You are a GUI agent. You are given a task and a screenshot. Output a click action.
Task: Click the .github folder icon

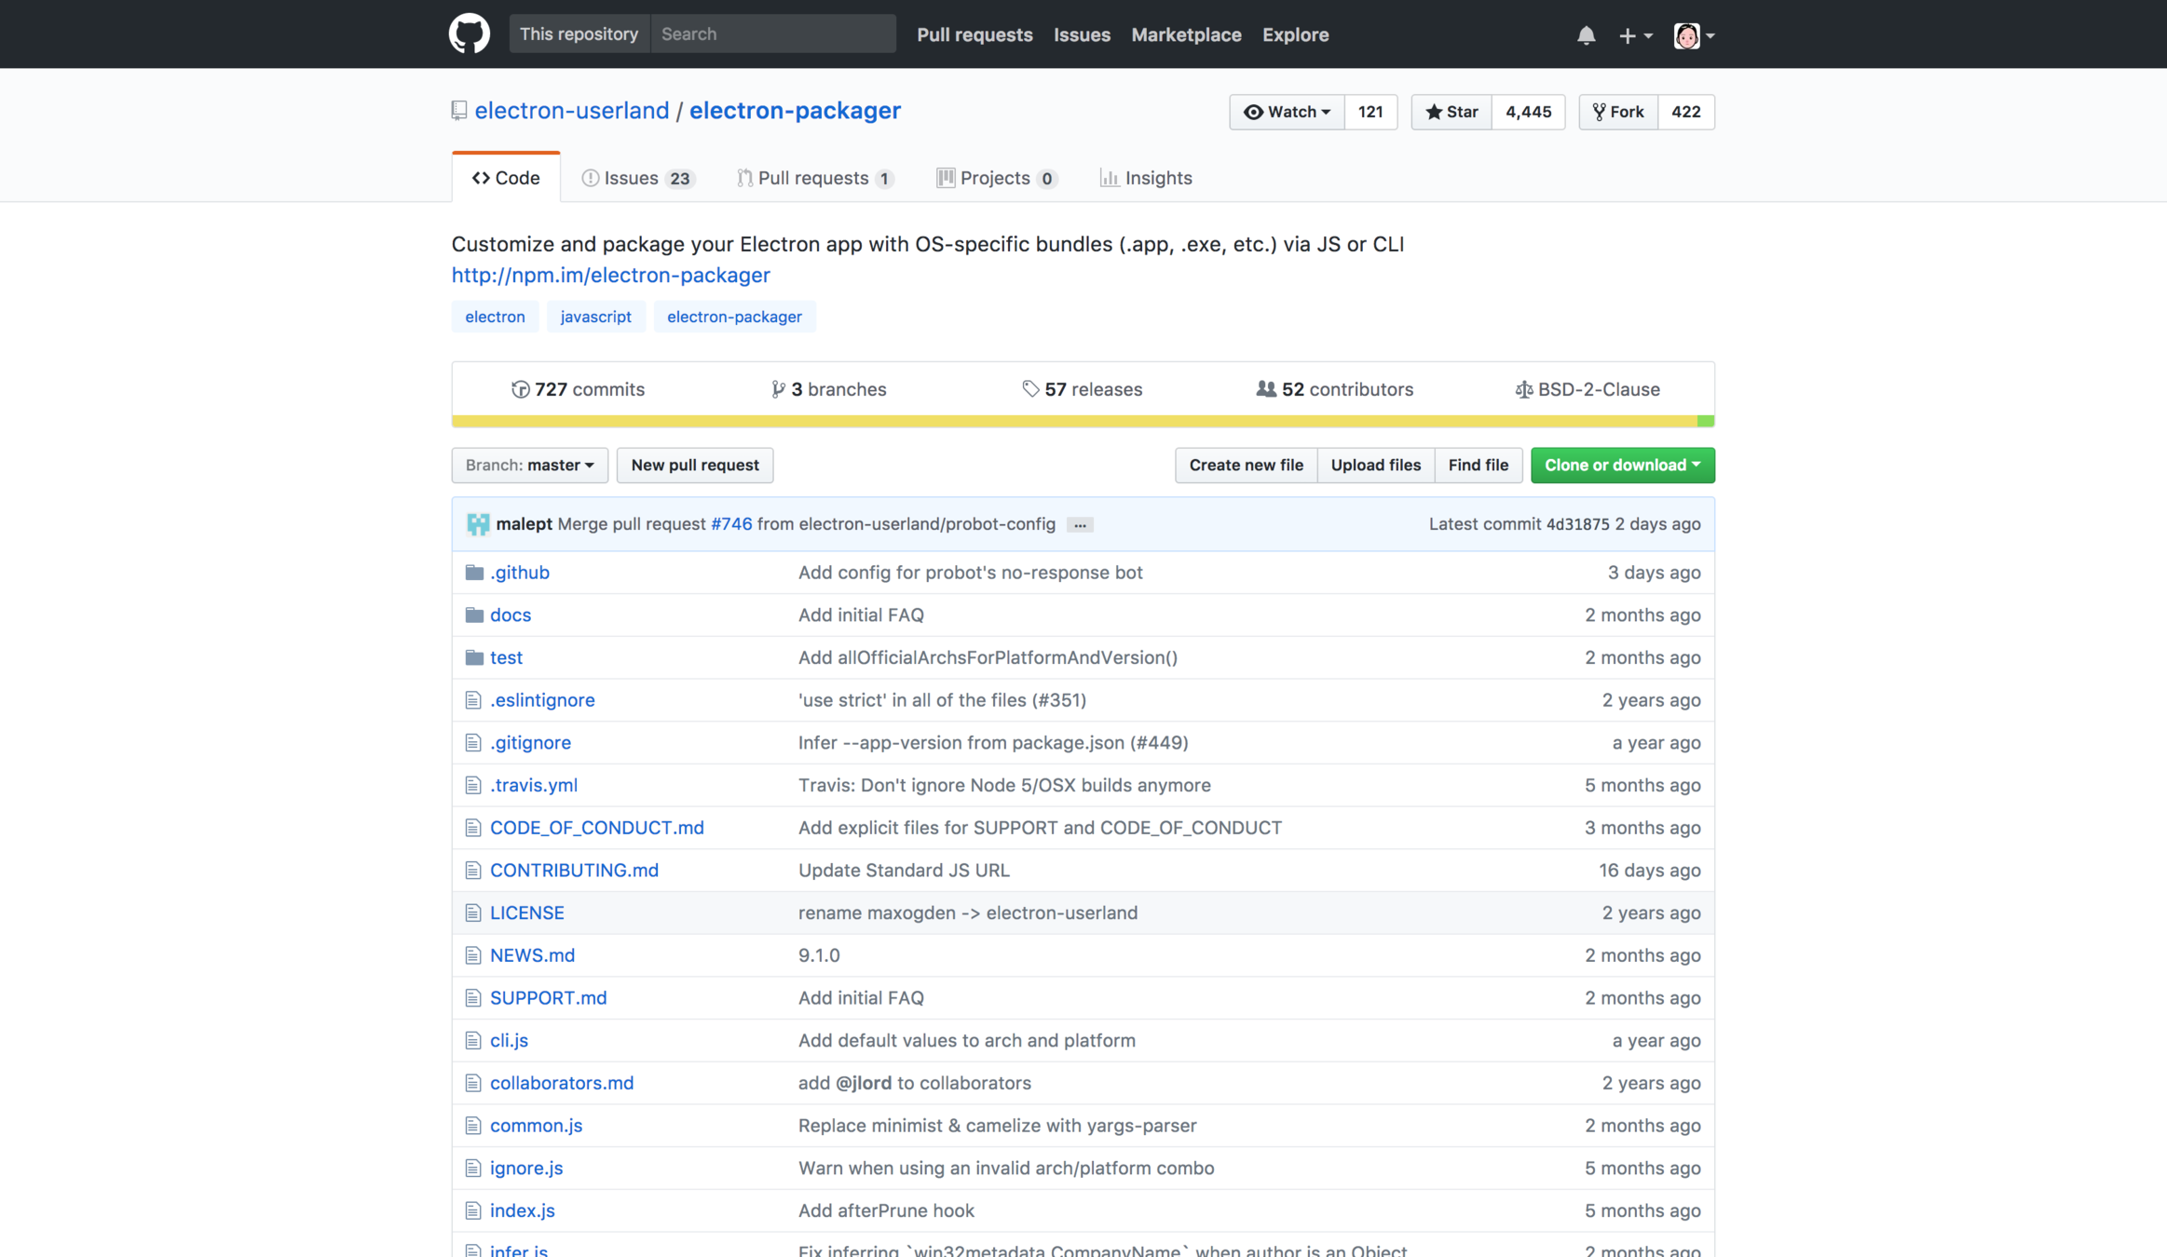tap(474, 573)
